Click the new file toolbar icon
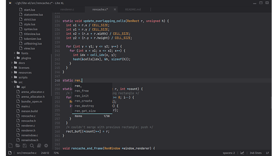This screenshot has height=156, width=278. [10, 146]
